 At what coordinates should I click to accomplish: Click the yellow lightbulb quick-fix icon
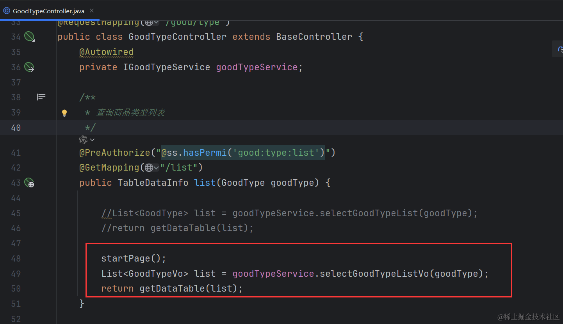64,113
